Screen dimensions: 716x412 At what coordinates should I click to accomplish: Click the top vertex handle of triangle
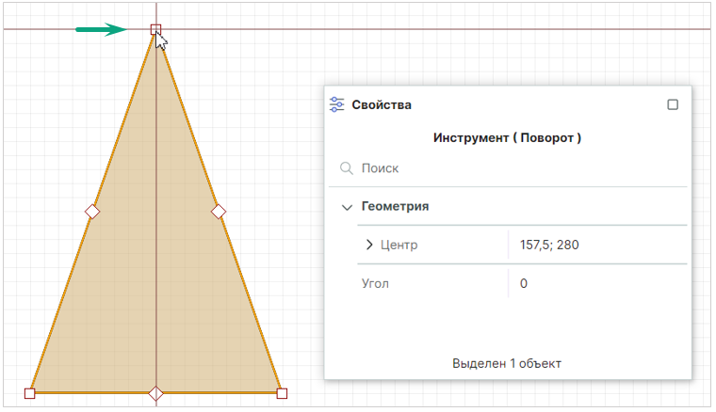pos(155,29)
